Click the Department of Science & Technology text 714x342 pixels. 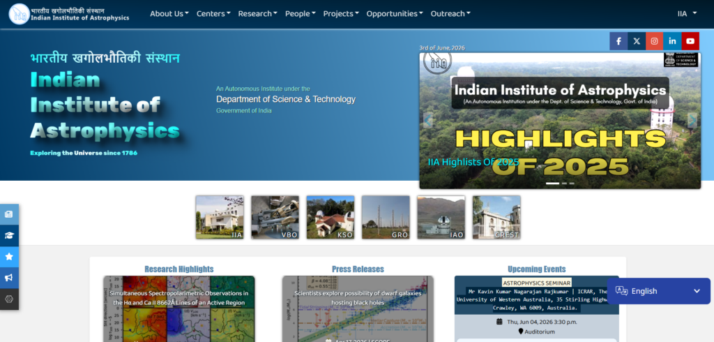click(285, 99)
